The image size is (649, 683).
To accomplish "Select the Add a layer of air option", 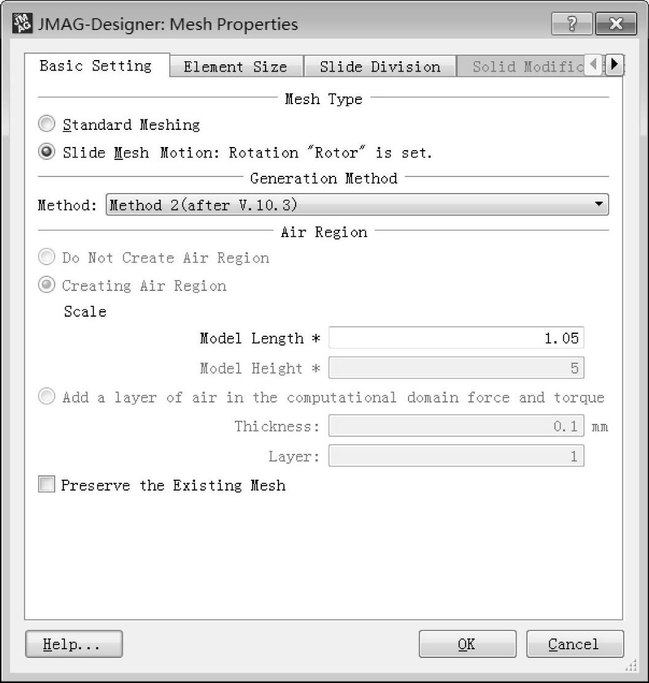I will [x=47, y=396].
